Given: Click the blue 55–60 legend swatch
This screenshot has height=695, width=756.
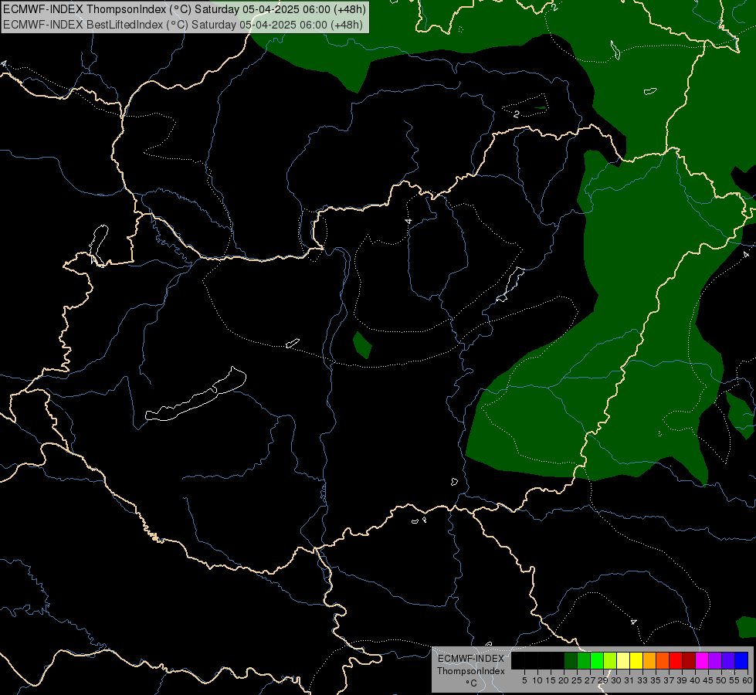Looking at the screenshot, I should (741, 660).
